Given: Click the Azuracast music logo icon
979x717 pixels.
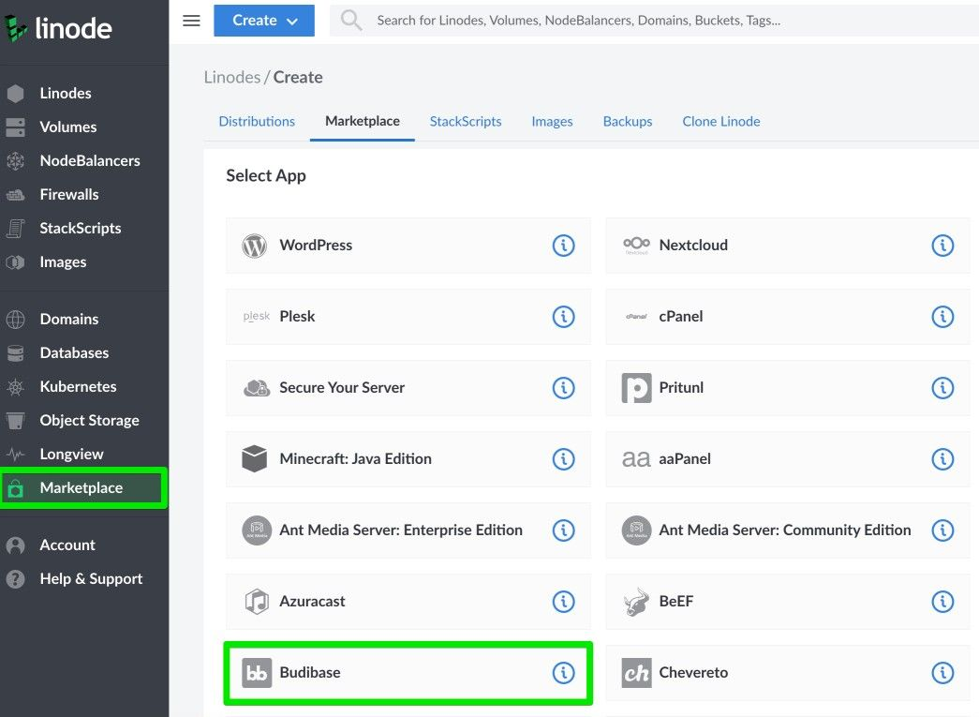Looking at the screenshot, I should point(257,602).
